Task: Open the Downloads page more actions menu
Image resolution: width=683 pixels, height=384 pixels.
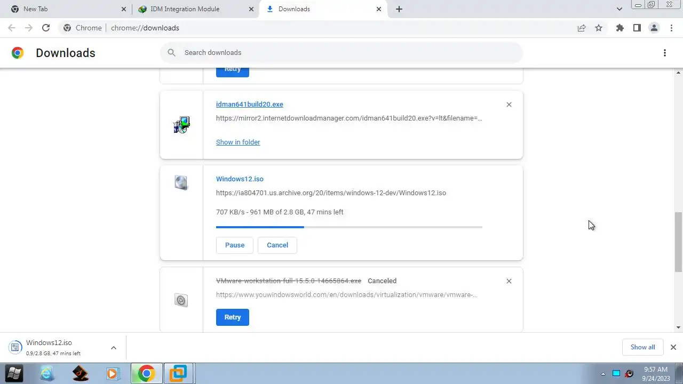Action: 665,53
